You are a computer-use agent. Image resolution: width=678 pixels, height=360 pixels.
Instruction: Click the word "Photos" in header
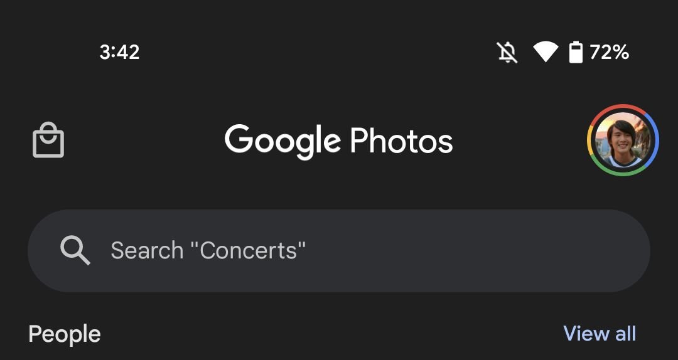click(401, 140)
